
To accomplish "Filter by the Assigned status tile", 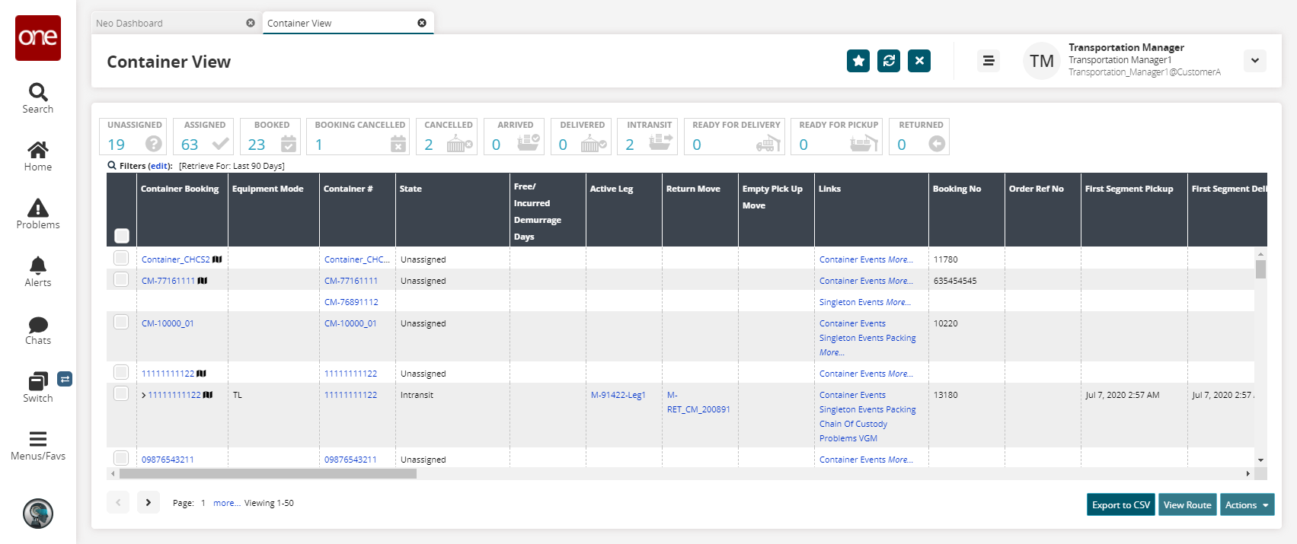I will coord(204,137).
